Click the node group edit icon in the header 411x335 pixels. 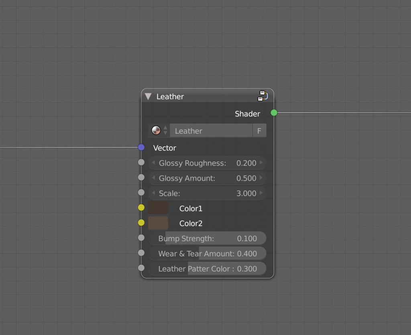263,96
